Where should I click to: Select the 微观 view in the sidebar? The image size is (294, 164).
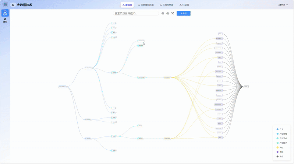click(x=5, y=21)
